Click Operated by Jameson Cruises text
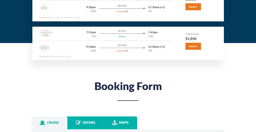Viewport: 256px width, 132px height. point(55,56)
